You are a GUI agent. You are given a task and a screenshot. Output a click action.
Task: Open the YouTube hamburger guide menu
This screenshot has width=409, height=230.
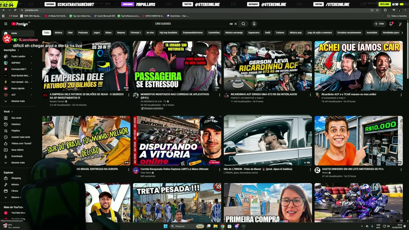5,24
